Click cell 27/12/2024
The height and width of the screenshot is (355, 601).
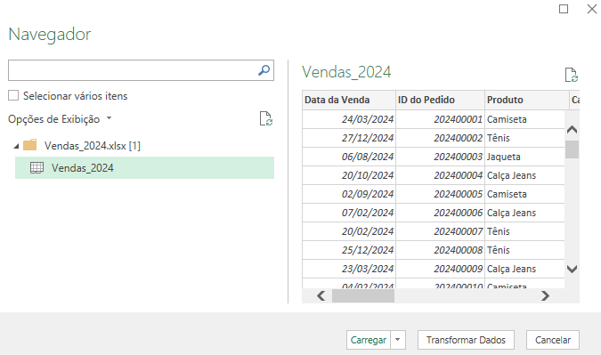coord(349,138)
